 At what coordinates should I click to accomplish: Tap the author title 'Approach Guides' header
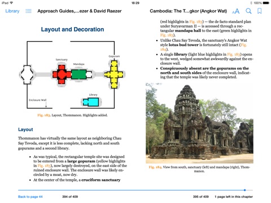point(80,11)
